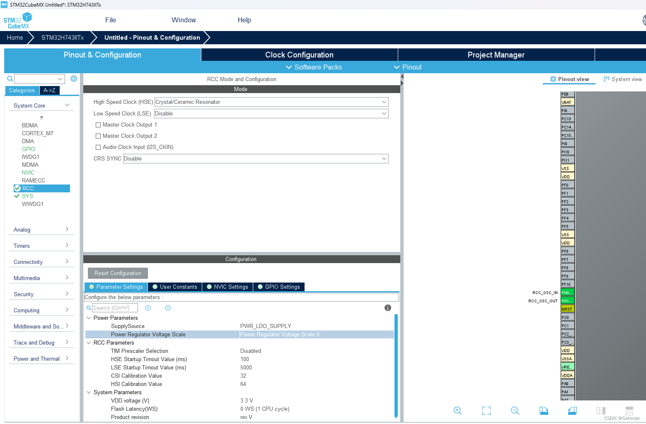Viewport: 646px width, 424px height.
Task: Click Reset Configuration button
Action: pos(118,273)
